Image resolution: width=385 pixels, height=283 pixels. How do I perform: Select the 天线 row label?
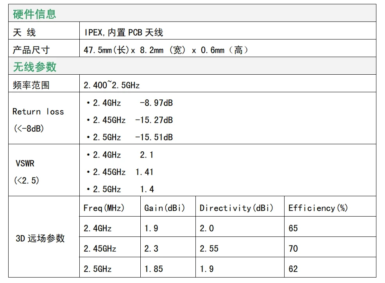click(x=24, y=32)
